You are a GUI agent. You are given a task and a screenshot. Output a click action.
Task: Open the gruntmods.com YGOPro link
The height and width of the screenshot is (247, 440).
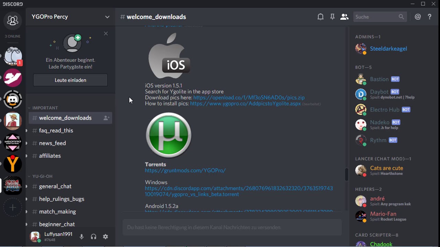pos(185,170)
